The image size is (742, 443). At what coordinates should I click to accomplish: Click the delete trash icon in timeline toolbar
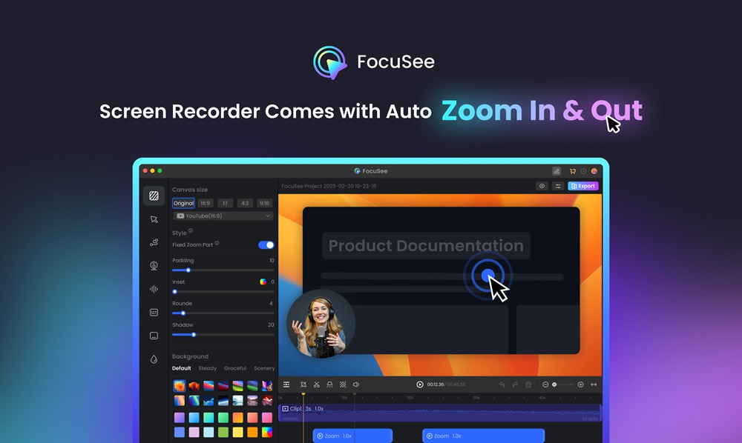(528, 384)
